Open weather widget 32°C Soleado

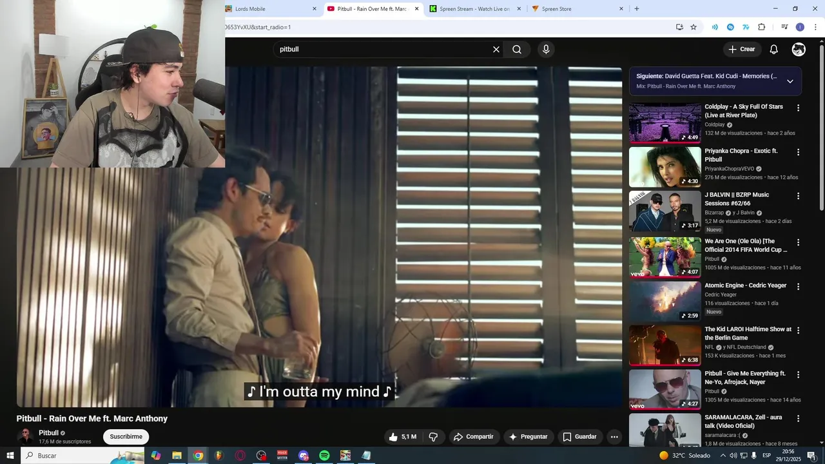click(684, 456)
